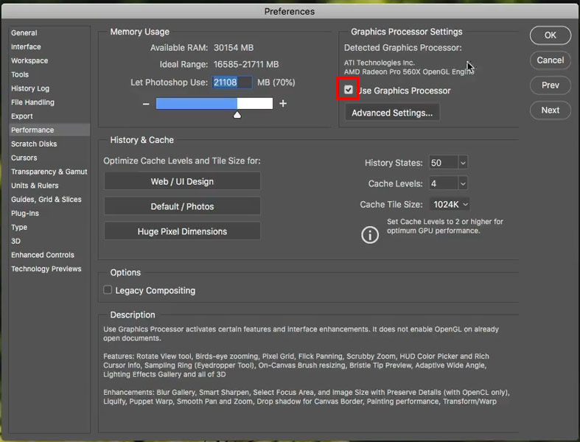Go to File Handling preferences
This screenshot has width=580, height=442.
[x=32, y=102]
